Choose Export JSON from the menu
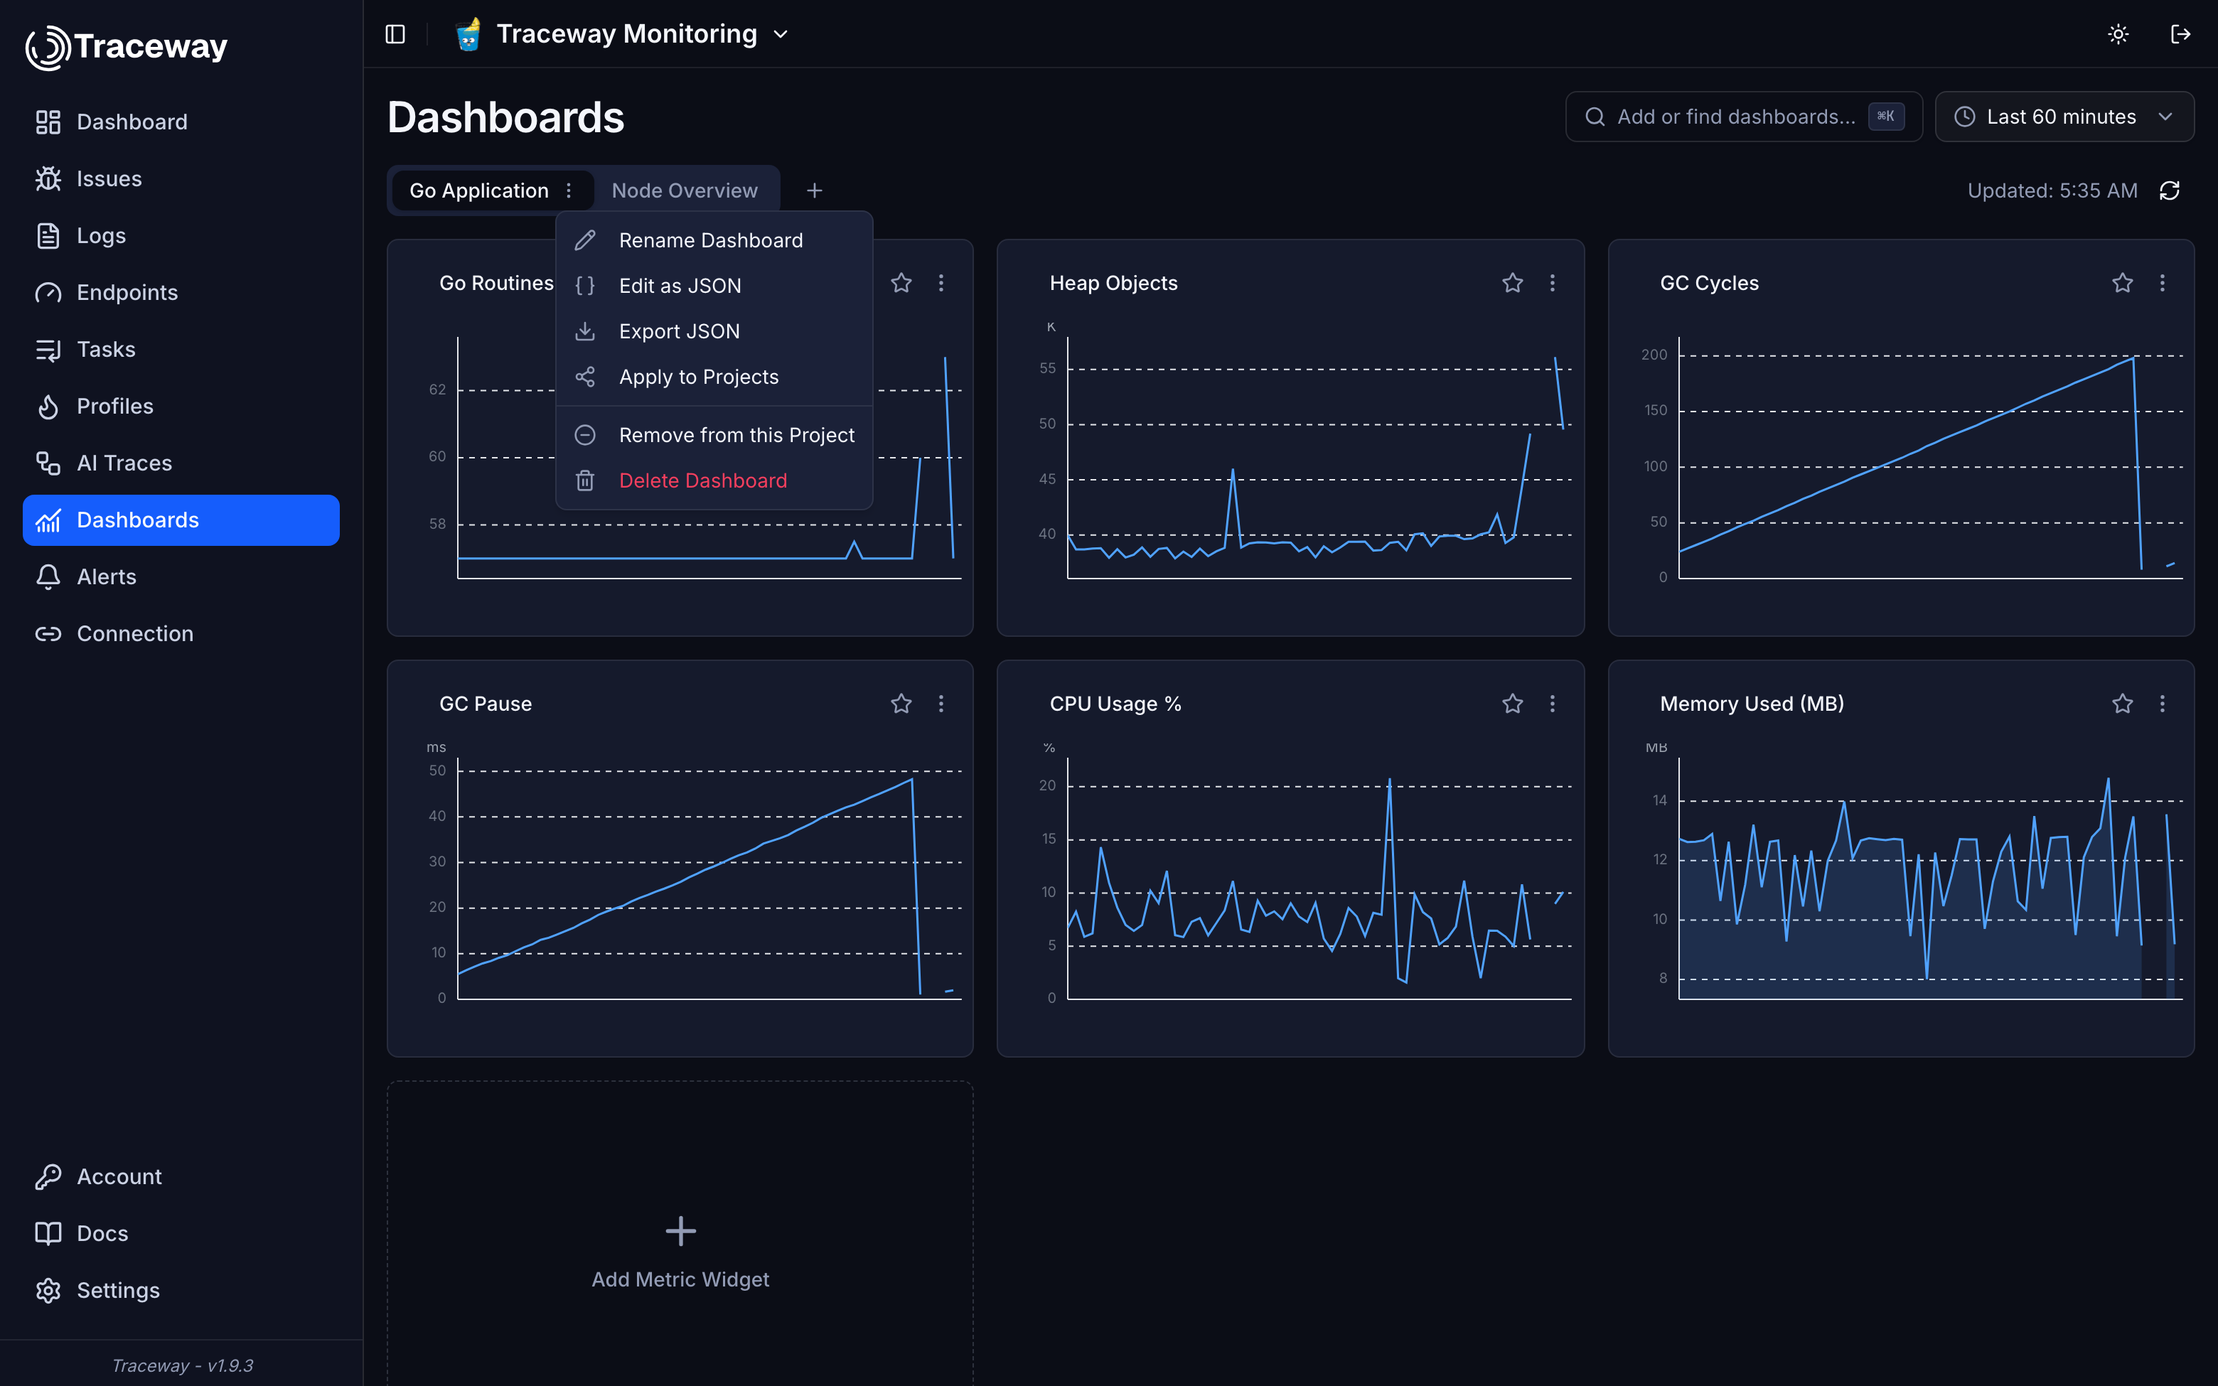Screen dimensions: 2218x1386 pyautogui.click(x=714, y=332)
